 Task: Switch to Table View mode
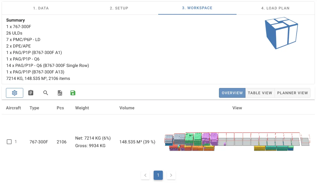click(260, 93)
